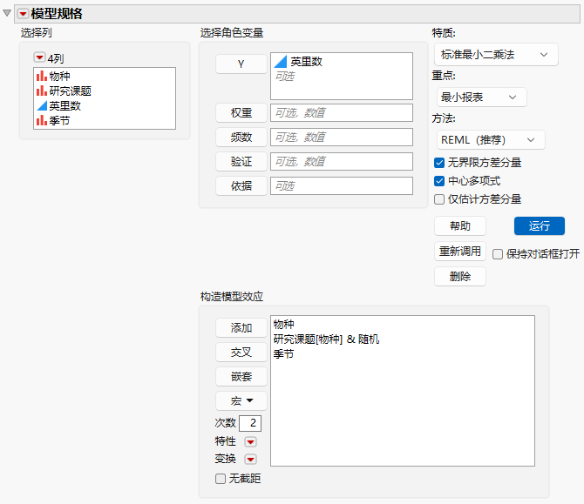
Task: Select the 季节 column in the column list
Action: [53, 120]
